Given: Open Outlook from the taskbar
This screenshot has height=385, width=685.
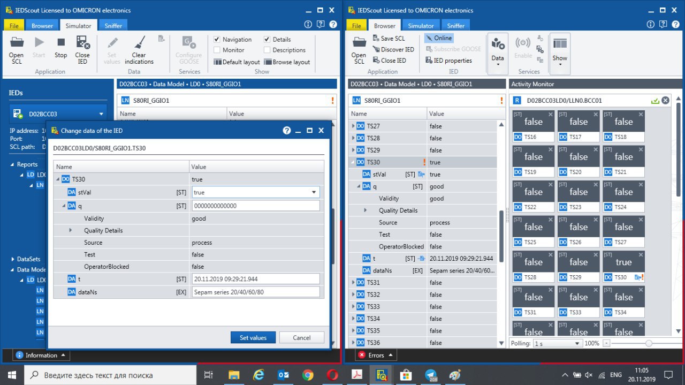Looking at the screenshot, I should pyautogui.click(x=284, y=375).
